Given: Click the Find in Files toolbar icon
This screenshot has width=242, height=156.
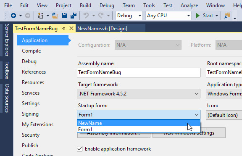Looking at the screenshot, I should tap(227, 16).
